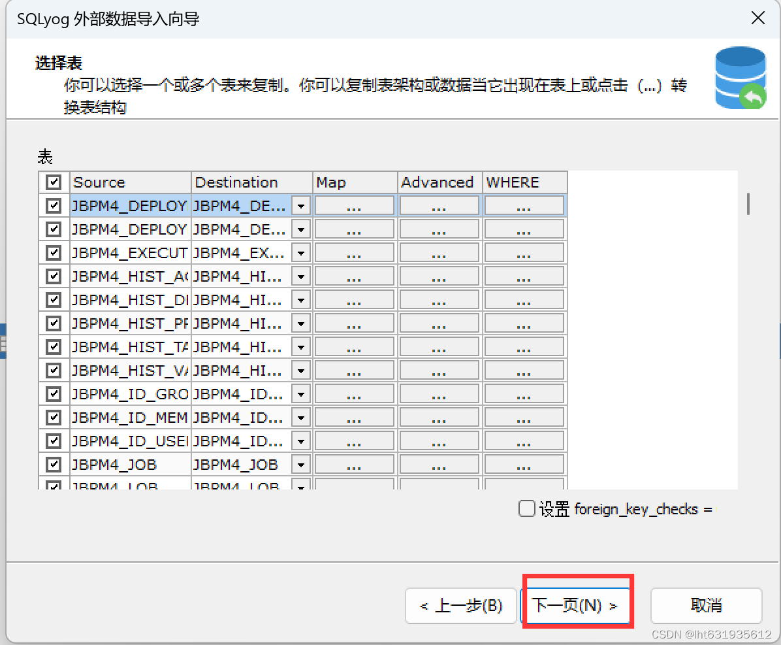Open the WHERE editor for JBPM4_EXECUTION
Screen dimensions: 781x645
[x=524, y=252]
